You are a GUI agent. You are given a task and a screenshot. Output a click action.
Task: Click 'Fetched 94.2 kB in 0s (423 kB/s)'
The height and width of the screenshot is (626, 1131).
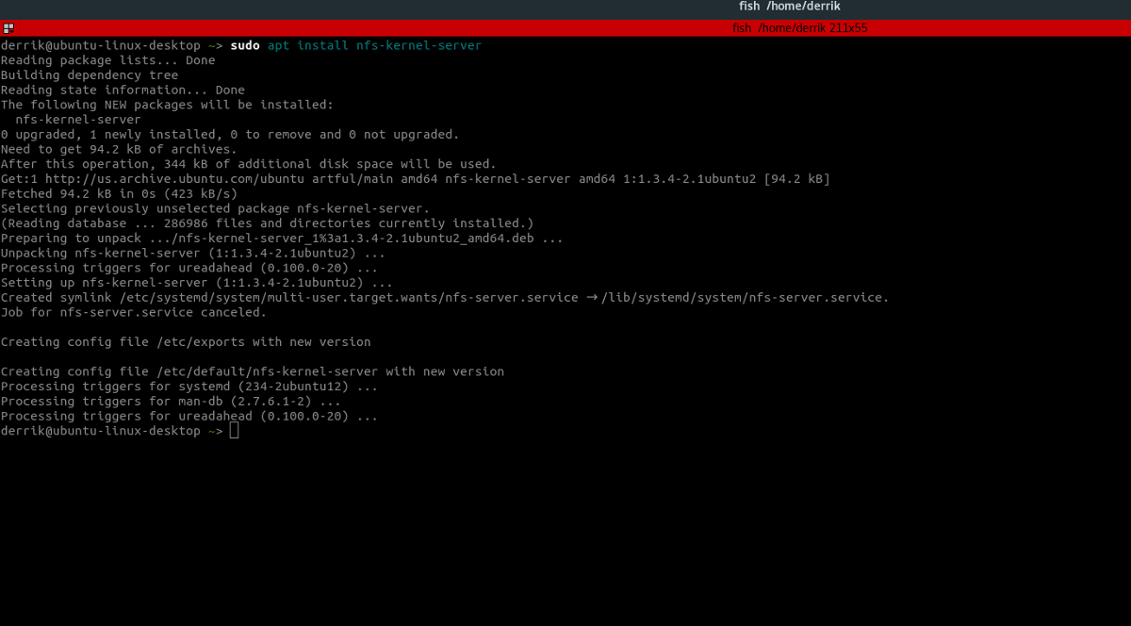coord(120,194)
